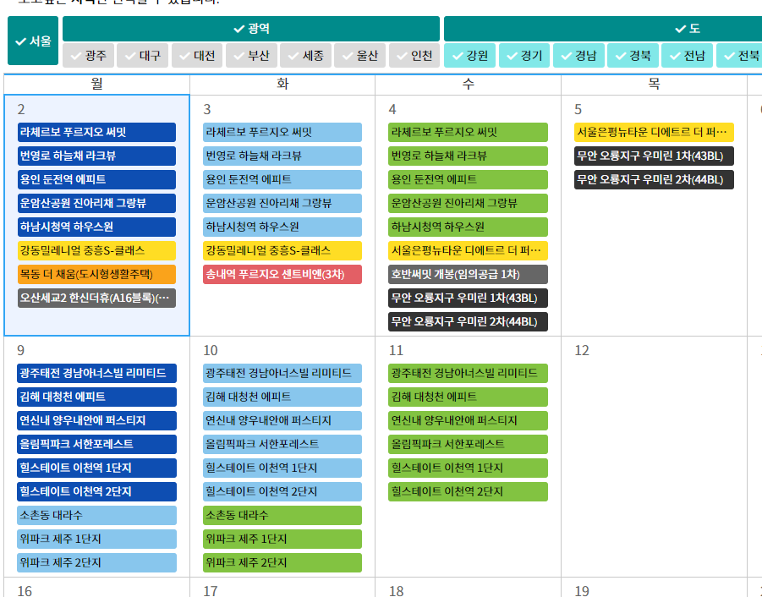Enable the 울산 region filter
Viewport: 762px width, 597px height.
point(360,56)
